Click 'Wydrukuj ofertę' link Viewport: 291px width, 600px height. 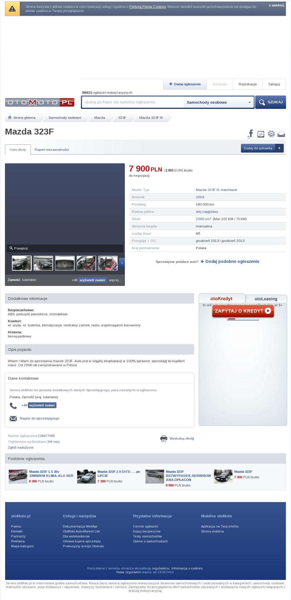click(x=182, y=438)
